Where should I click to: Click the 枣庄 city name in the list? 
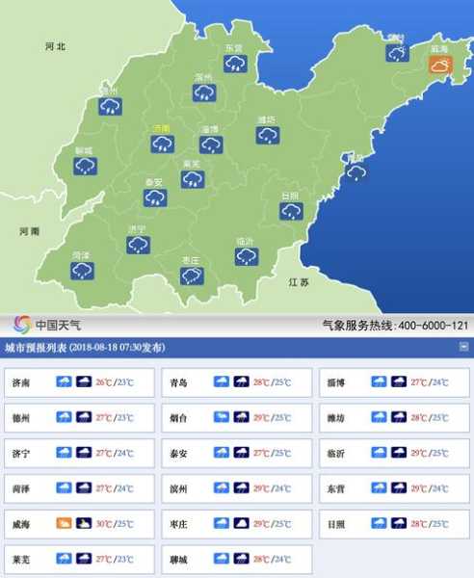179,524
